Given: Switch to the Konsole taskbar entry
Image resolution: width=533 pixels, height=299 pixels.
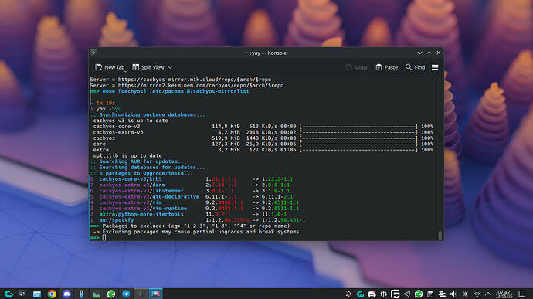Looking at the screenshot, I should coord(141,294).
